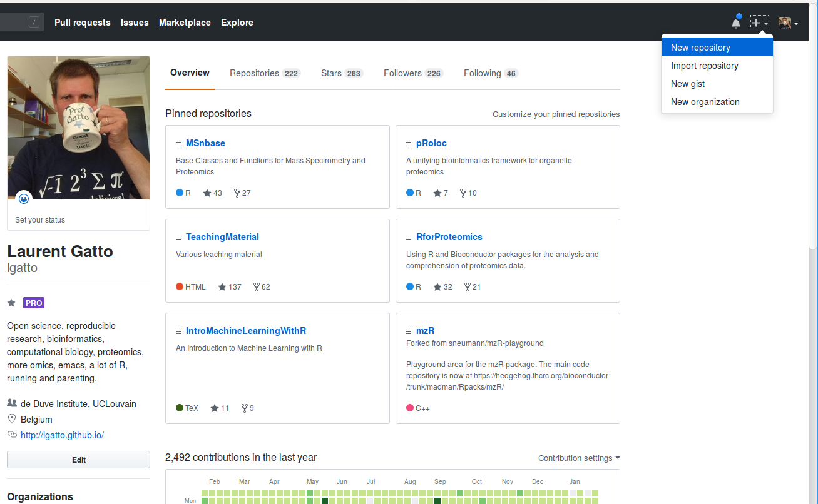Click the repository icon next to pRoloc

coord(407,143)
